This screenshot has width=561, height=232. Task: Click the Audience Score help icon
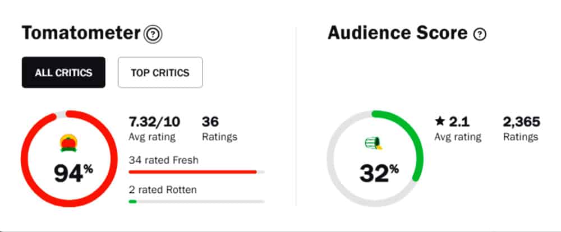coord(480,35)
